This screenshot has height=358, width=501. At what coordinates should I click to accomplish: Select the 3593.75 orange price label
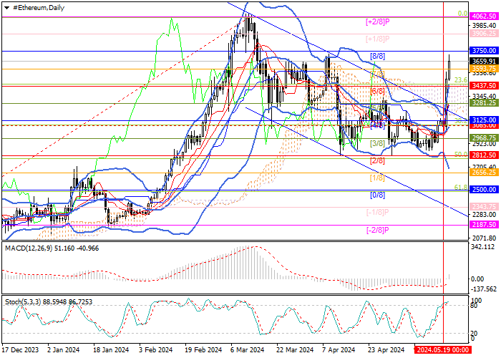(485, 69)
